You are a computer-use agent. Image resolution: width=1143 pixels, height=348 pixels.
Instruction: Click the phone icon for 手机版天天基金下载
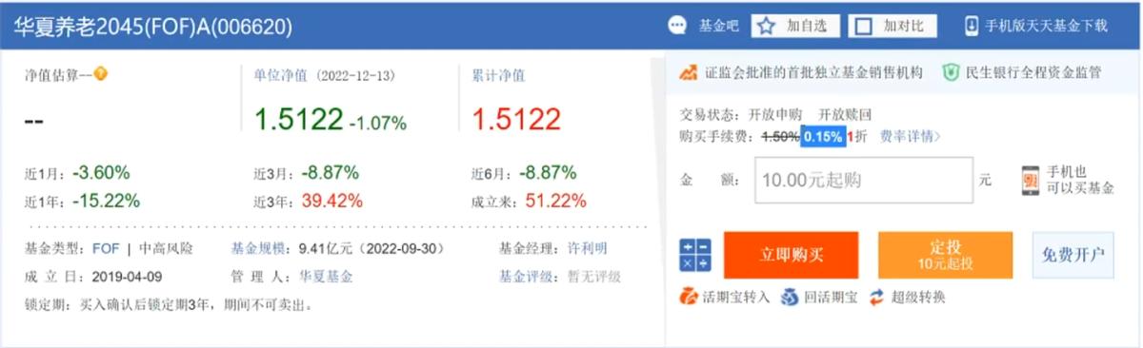point(972,26)
